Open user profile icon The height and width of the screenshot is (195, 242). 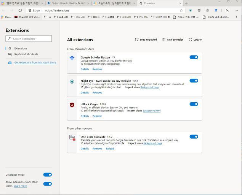pos(228,10)
